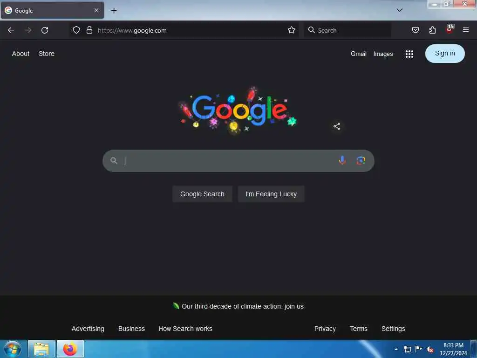The height and width of the screenshot is (358, 477).
Task: Open the Extensions puzzle icon
Action: pos(432,30)
